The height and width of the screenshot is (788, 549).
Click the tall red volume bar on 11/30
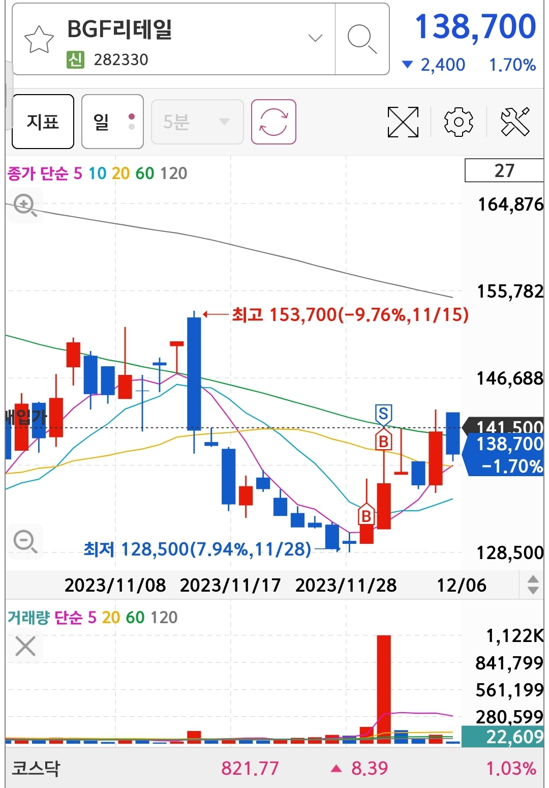coord(384,689)
